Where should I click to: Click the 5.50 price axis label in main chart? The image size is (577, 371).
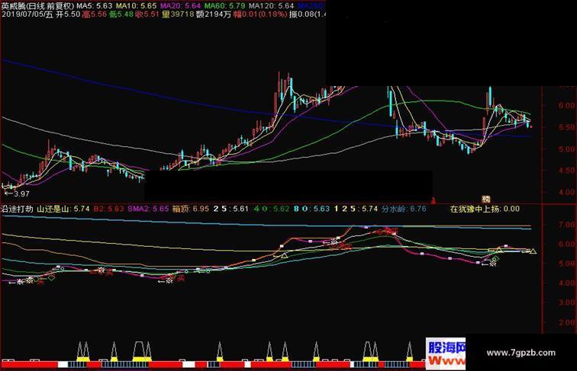tap(566, 127)
